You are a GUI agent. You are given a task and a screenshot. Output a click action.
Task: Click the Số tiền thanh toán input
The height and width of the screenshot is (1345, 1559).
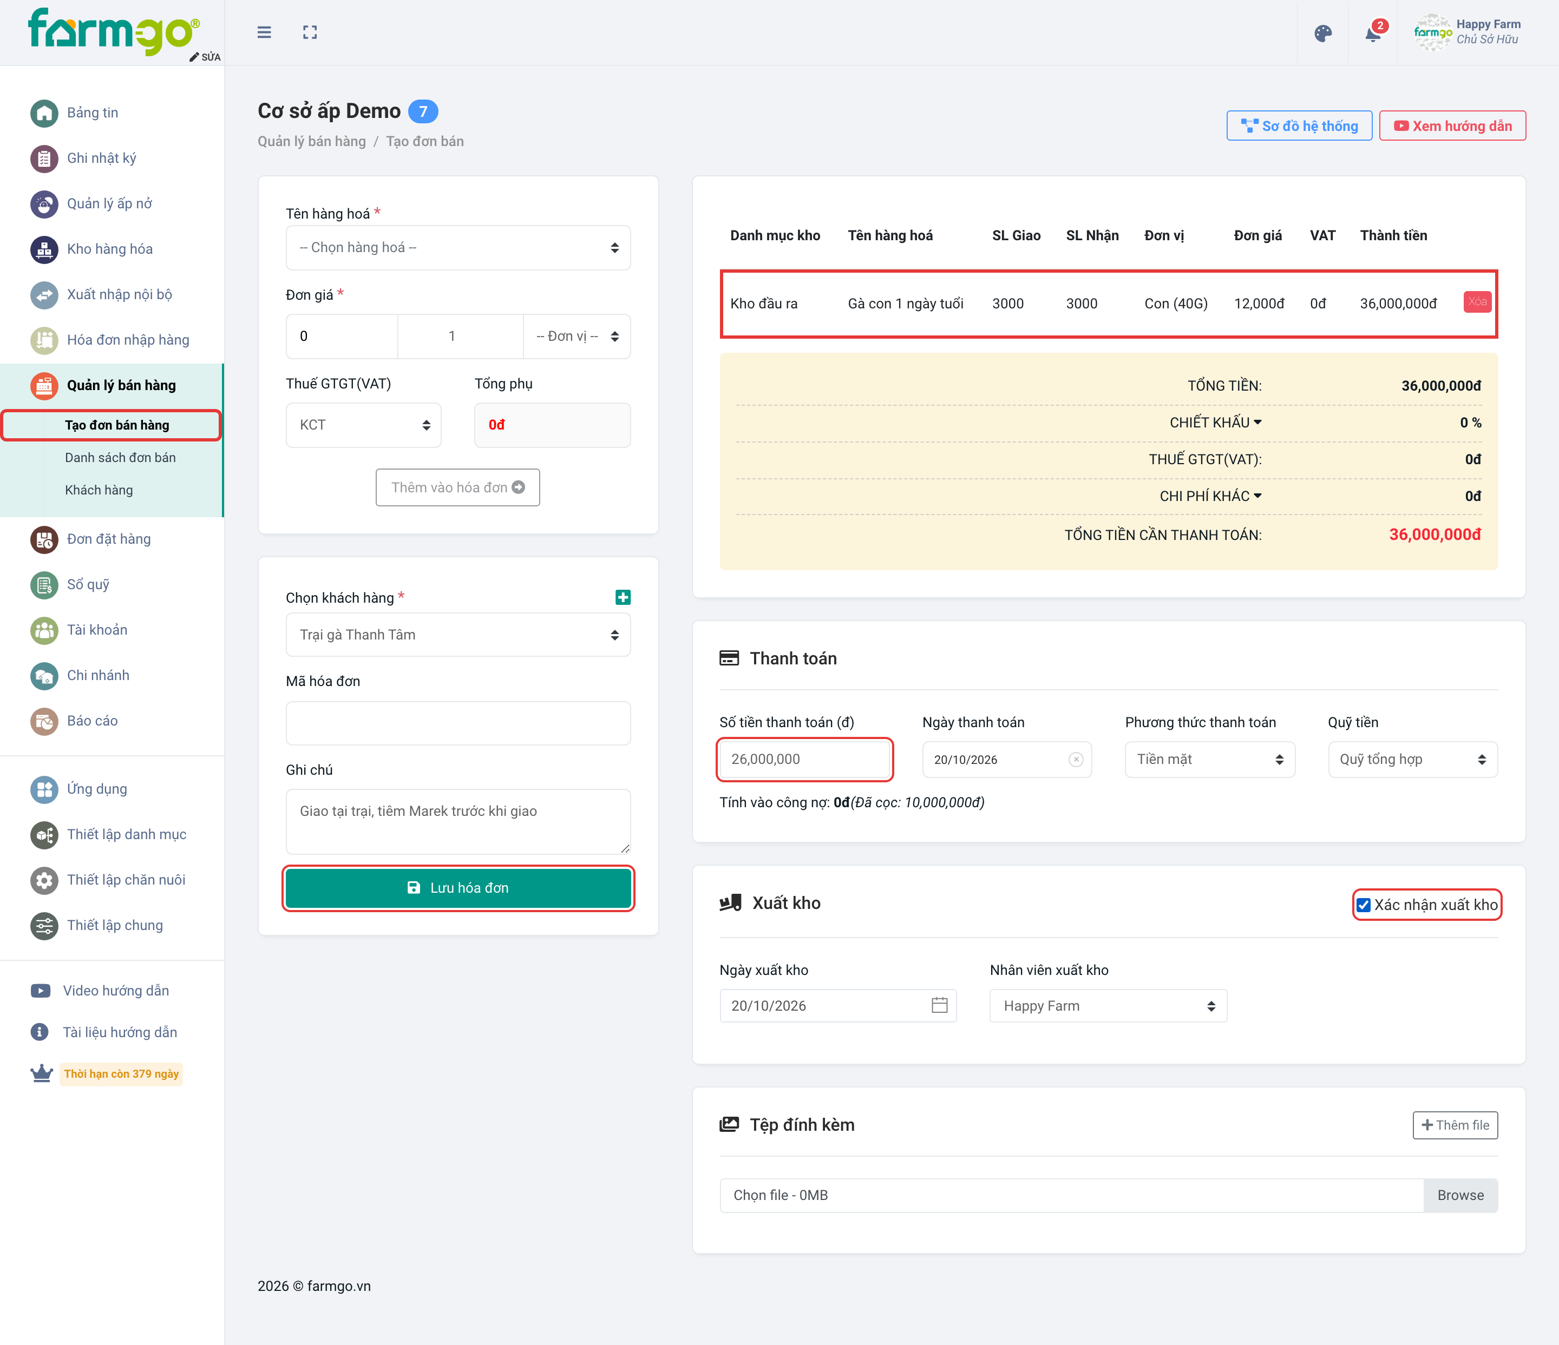click(x=805, y=759)
